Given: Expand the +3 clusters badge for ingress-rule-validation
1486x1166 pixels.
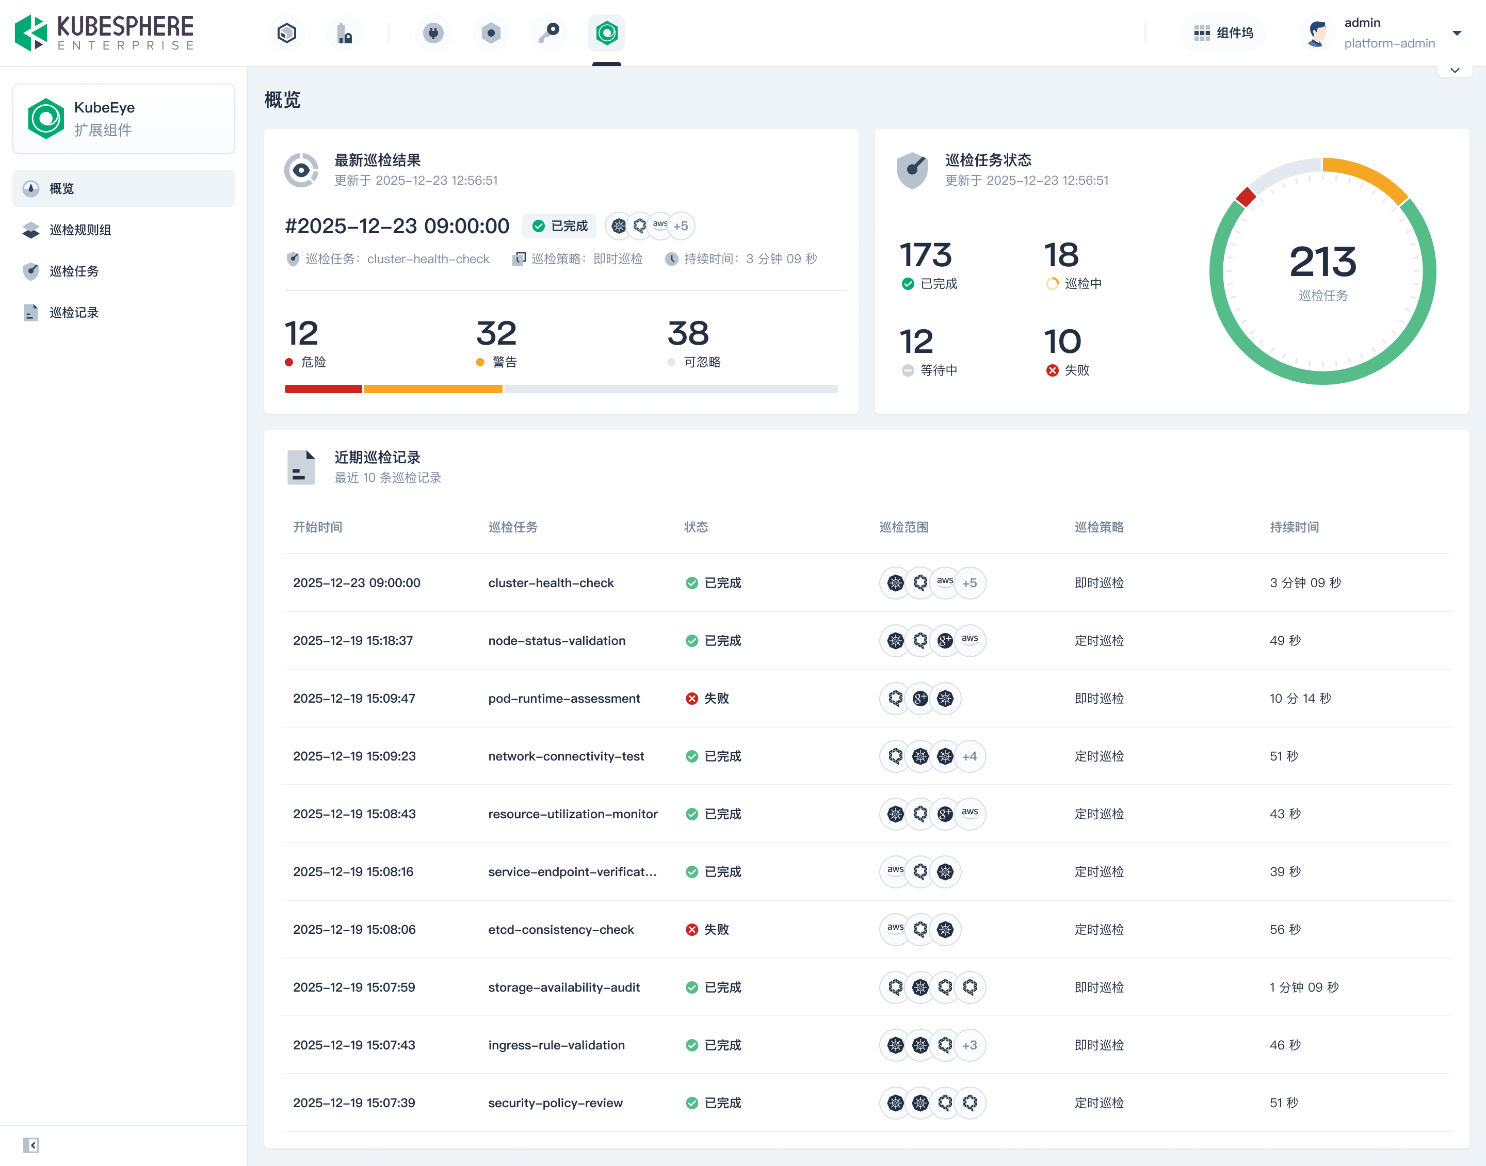Looking at the screenshot, I should 970,1045.
